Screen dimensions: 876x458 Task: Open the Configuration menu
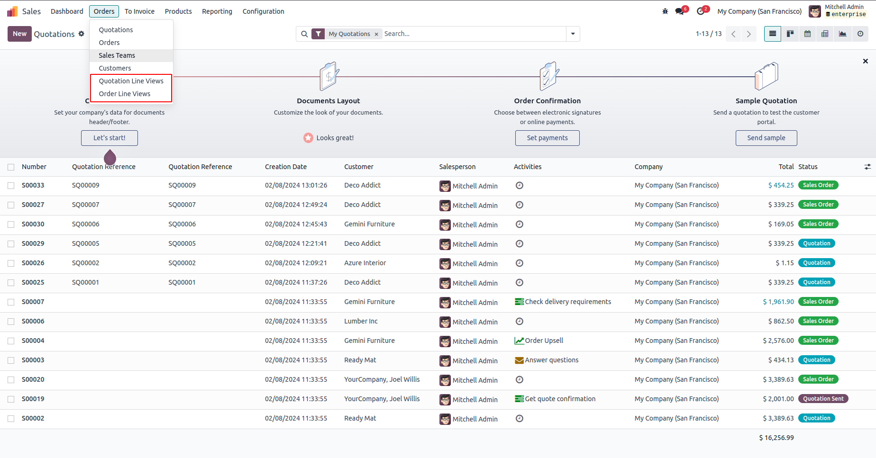[x=264, y=11]
